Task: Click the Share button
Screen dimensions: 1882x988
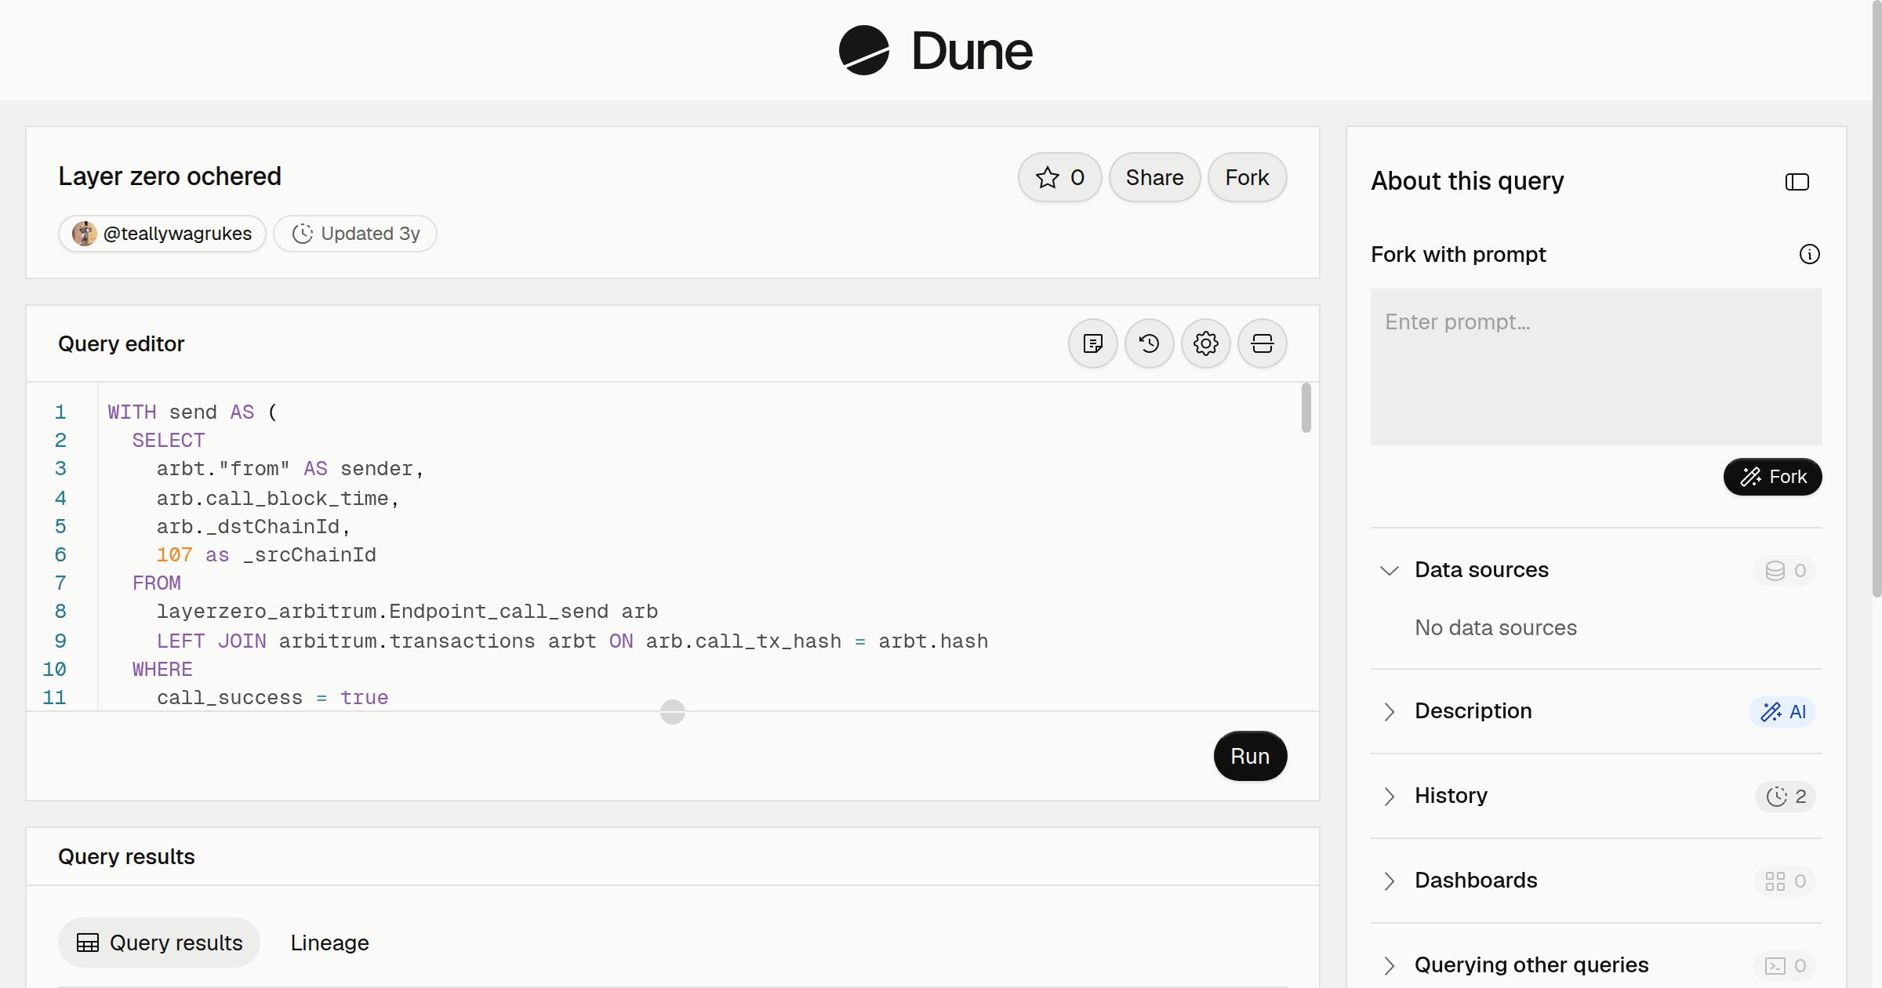Action: (1154, 177)
